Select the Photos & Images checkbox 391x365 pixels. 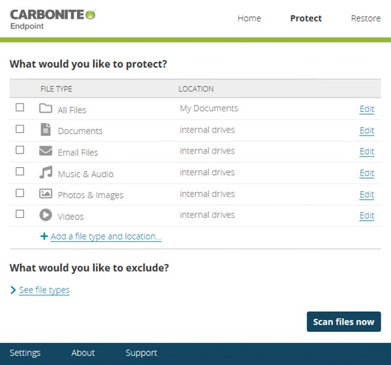pos(20,193)
